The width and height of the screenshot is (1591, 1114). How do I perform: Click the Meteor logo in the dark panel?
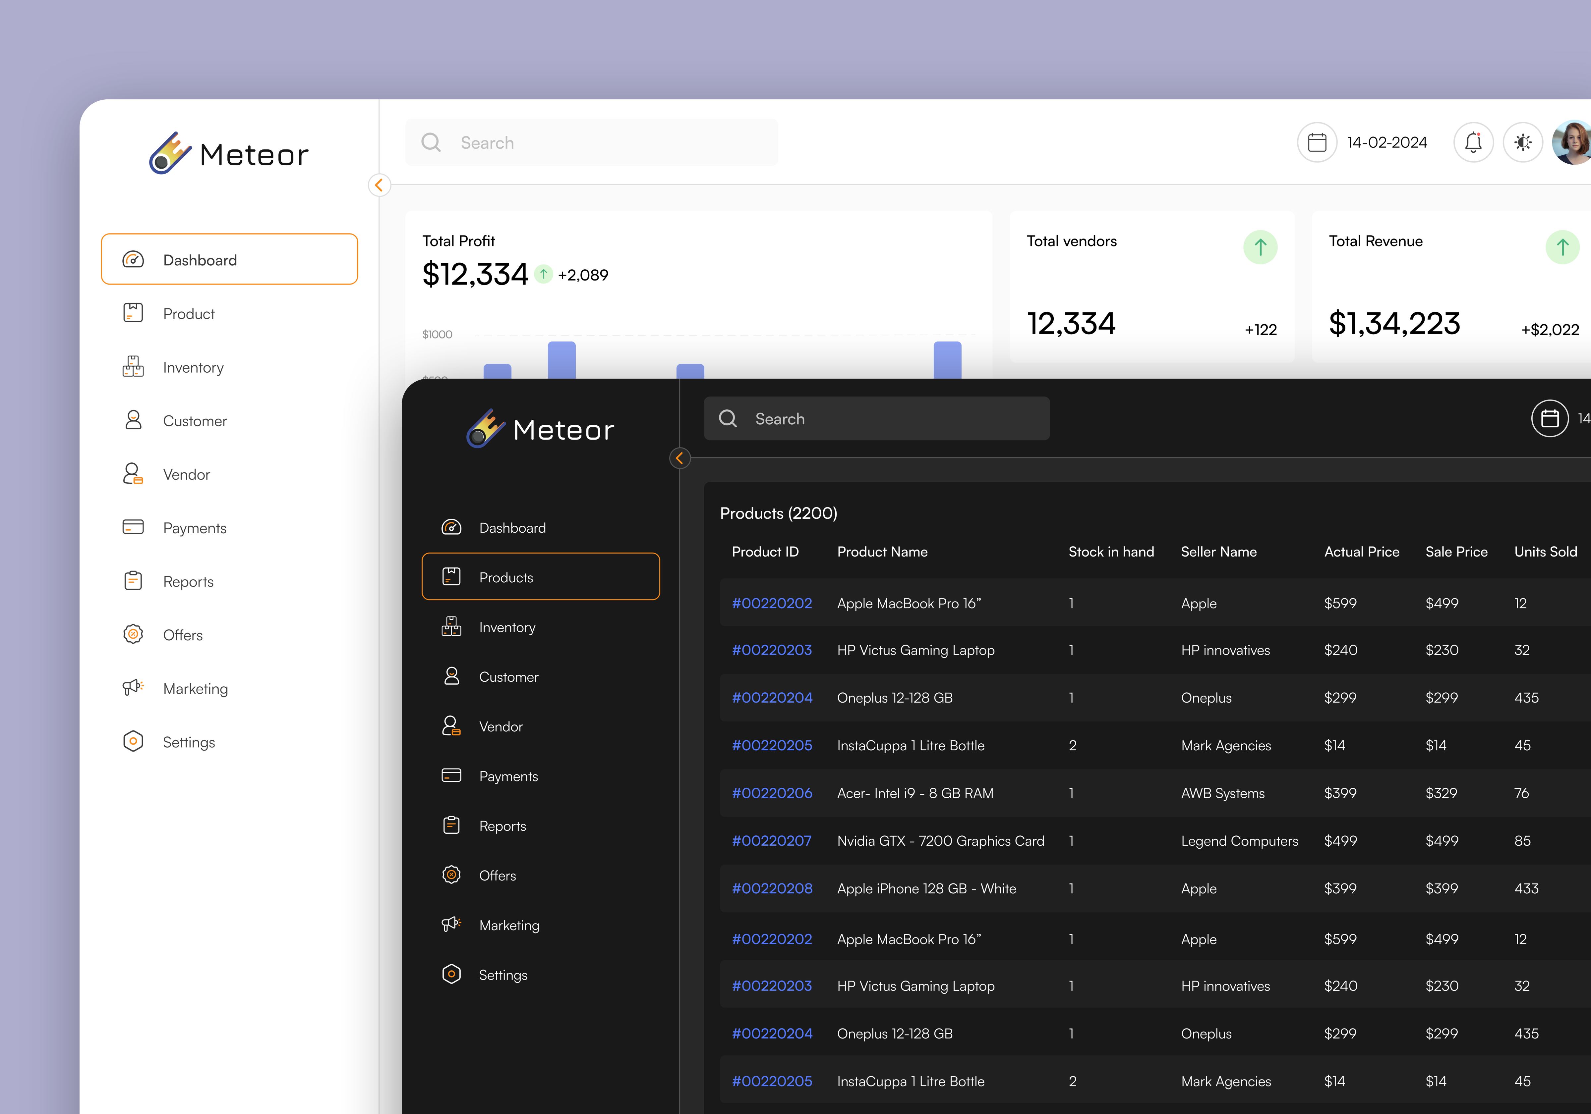point(541,429)
